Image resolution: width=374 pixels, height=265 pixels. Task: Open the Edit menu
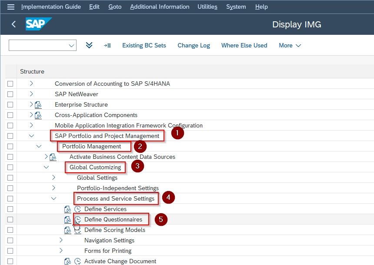tap(94, 7)
